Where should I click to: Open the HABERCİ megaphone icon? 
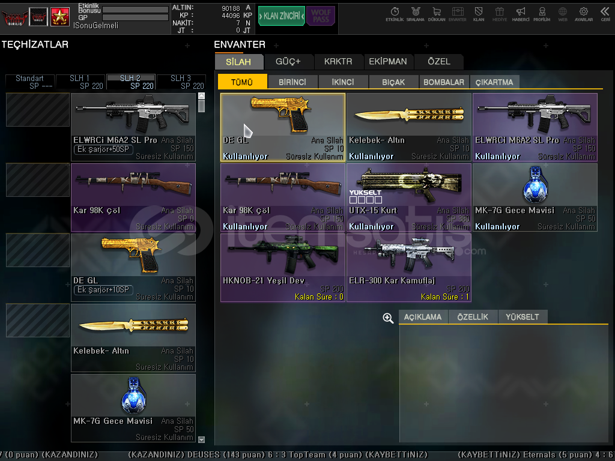[521, 14]
